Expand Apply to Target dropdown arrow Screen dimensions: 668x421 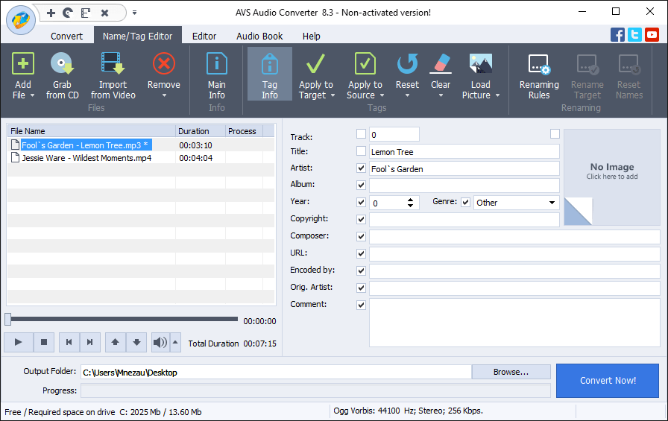pos(333,96)
